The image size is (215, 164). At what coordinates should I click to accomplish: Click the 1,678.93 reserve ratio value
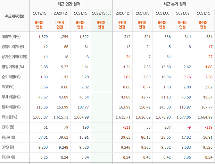163,117
